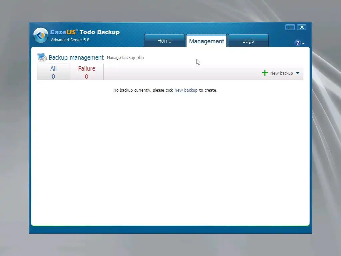Click the 'EaseUS Todo Backup' title text
This screenshot has width=341, height=256.
tap(85, 32)
